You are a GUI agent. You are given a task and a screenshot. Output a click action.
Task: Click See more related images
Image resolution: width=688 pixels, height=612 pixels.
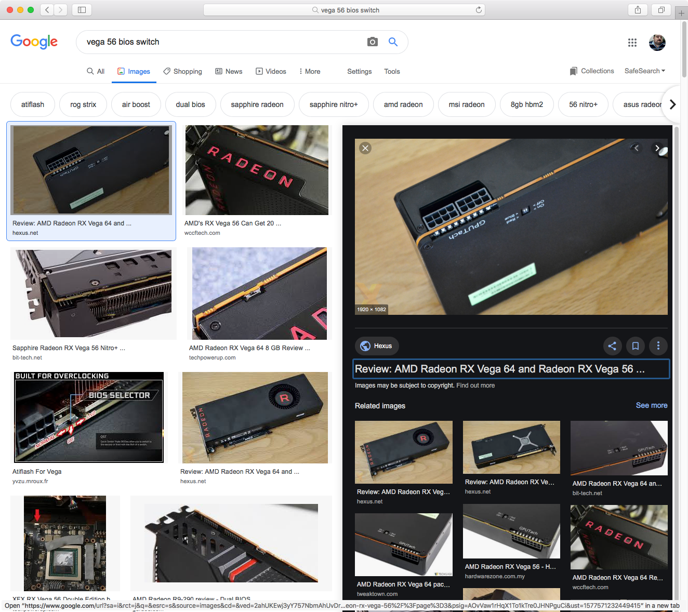point(652,405)
